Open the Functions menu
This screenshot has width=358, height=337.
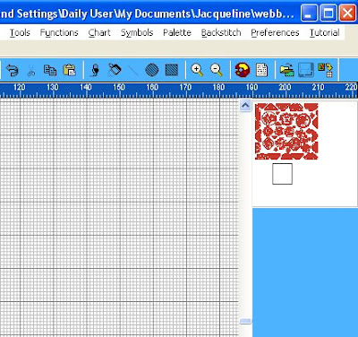59,32
